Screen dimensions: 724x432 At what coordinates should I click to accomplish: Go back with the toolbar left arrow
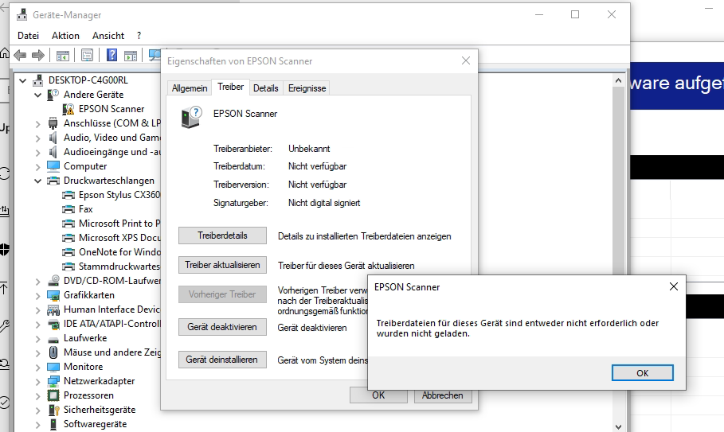[x=20, y=56]
